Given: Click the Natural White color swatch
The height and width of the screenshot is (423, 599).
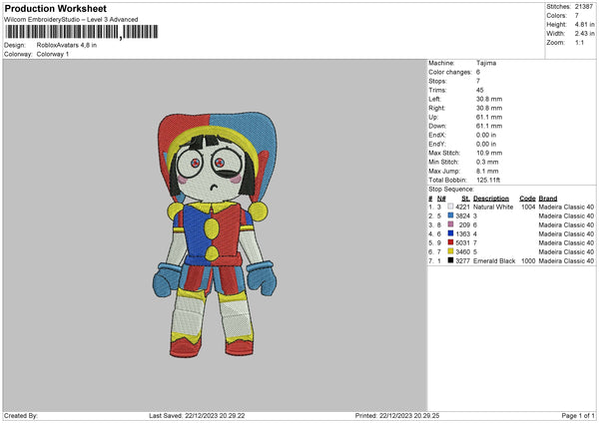Looking at the screenshot, I should coord(450,207).
